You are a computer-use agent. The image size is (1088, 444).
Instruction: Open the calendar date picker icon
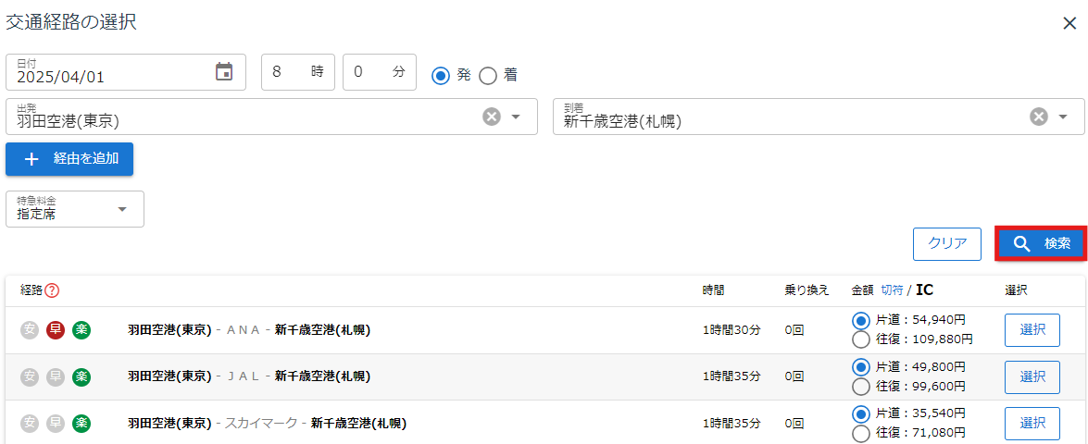pos(224,72)
